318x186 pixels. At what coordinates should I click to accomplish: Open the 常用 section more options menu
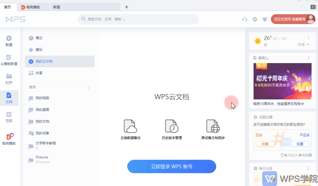89,87
